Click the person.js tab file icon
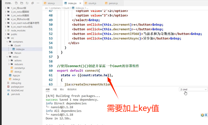 pyautogui.click(x=106, y=3)
